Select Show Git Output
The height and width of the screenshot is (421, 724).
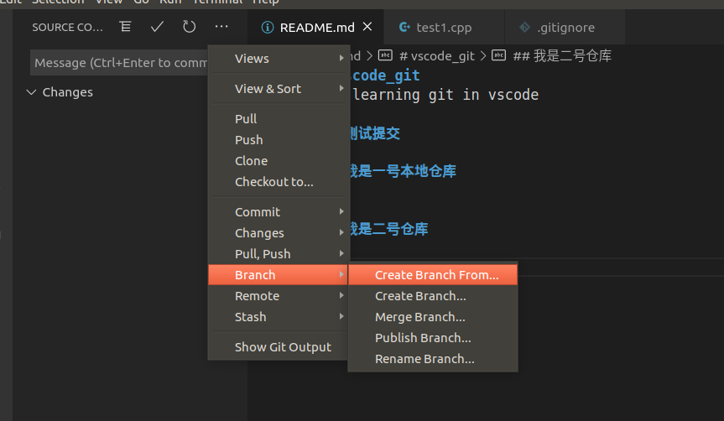click(x=279, y=347)
